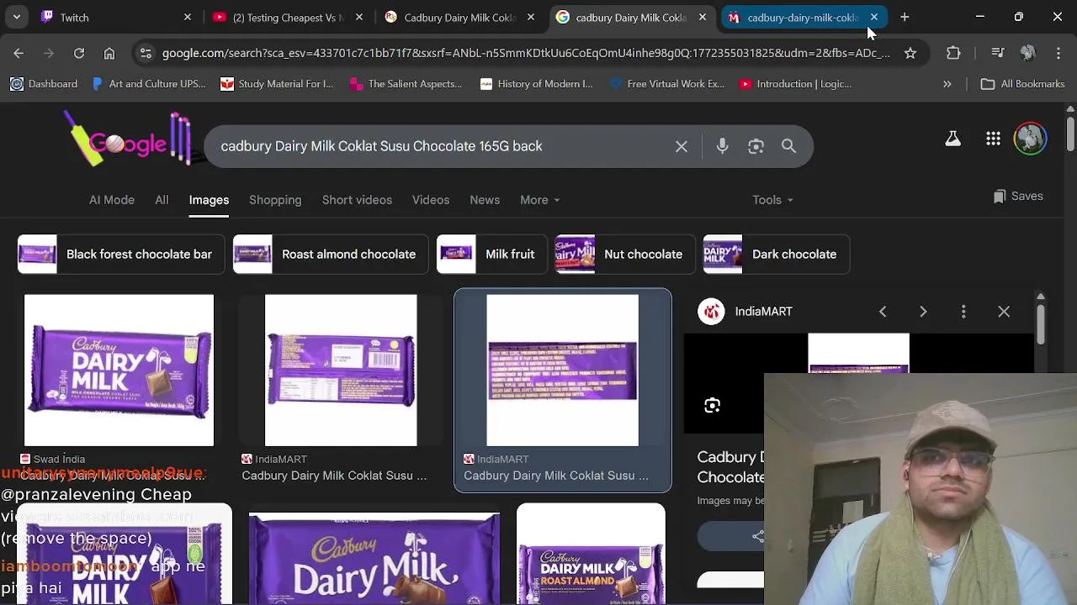
Task: Select the News tab
Action: (x=485, y=200)
